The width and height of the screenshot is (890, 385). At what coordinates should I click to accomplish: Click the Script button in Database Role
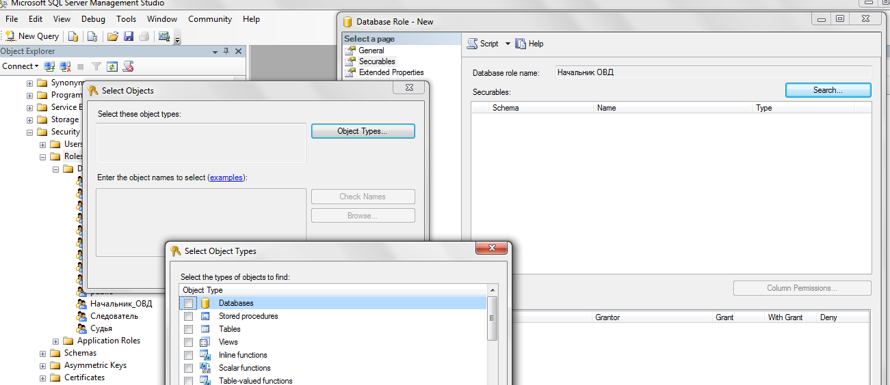tap(483, 44)
